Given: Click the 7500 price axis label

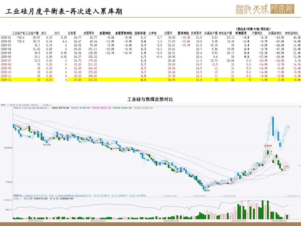Looking at the screenshot, I should pyautogui.click(x=9, y=182).
